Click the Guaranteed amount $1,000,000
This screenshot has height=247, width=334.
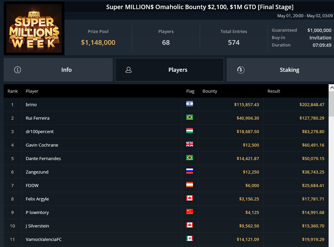click(x=319, y=30)
